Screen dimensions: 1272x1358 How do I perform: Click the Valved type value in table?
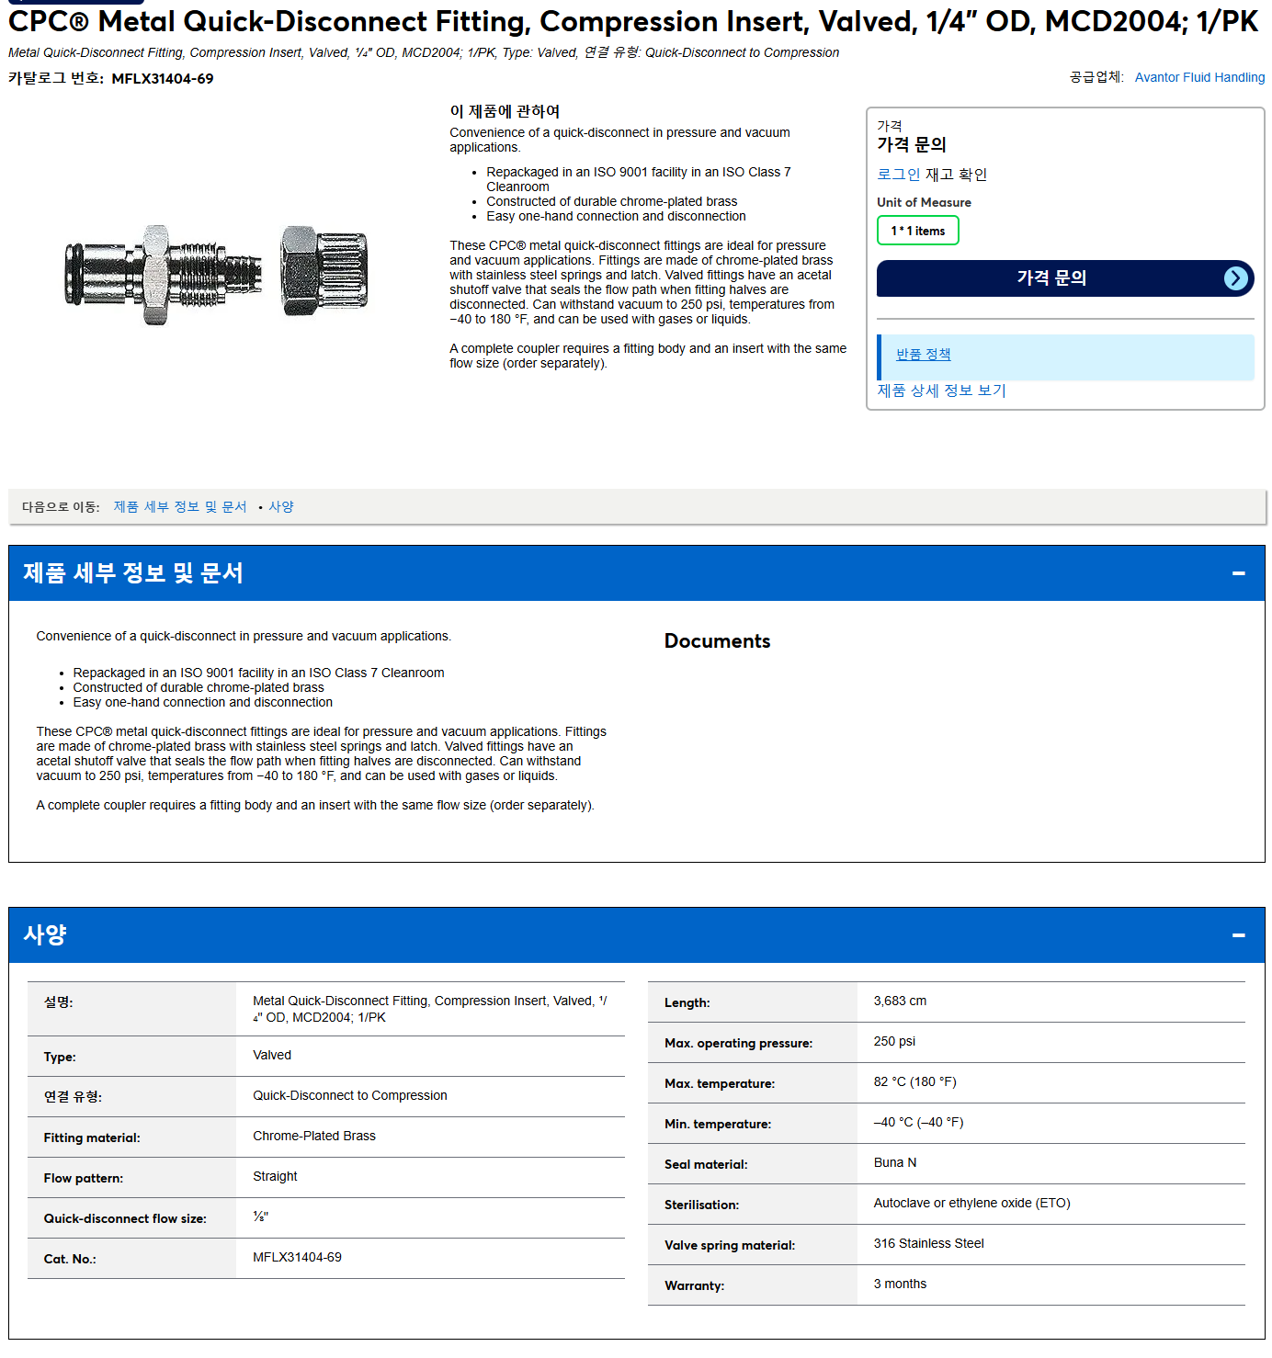[x=272, y=1055]
